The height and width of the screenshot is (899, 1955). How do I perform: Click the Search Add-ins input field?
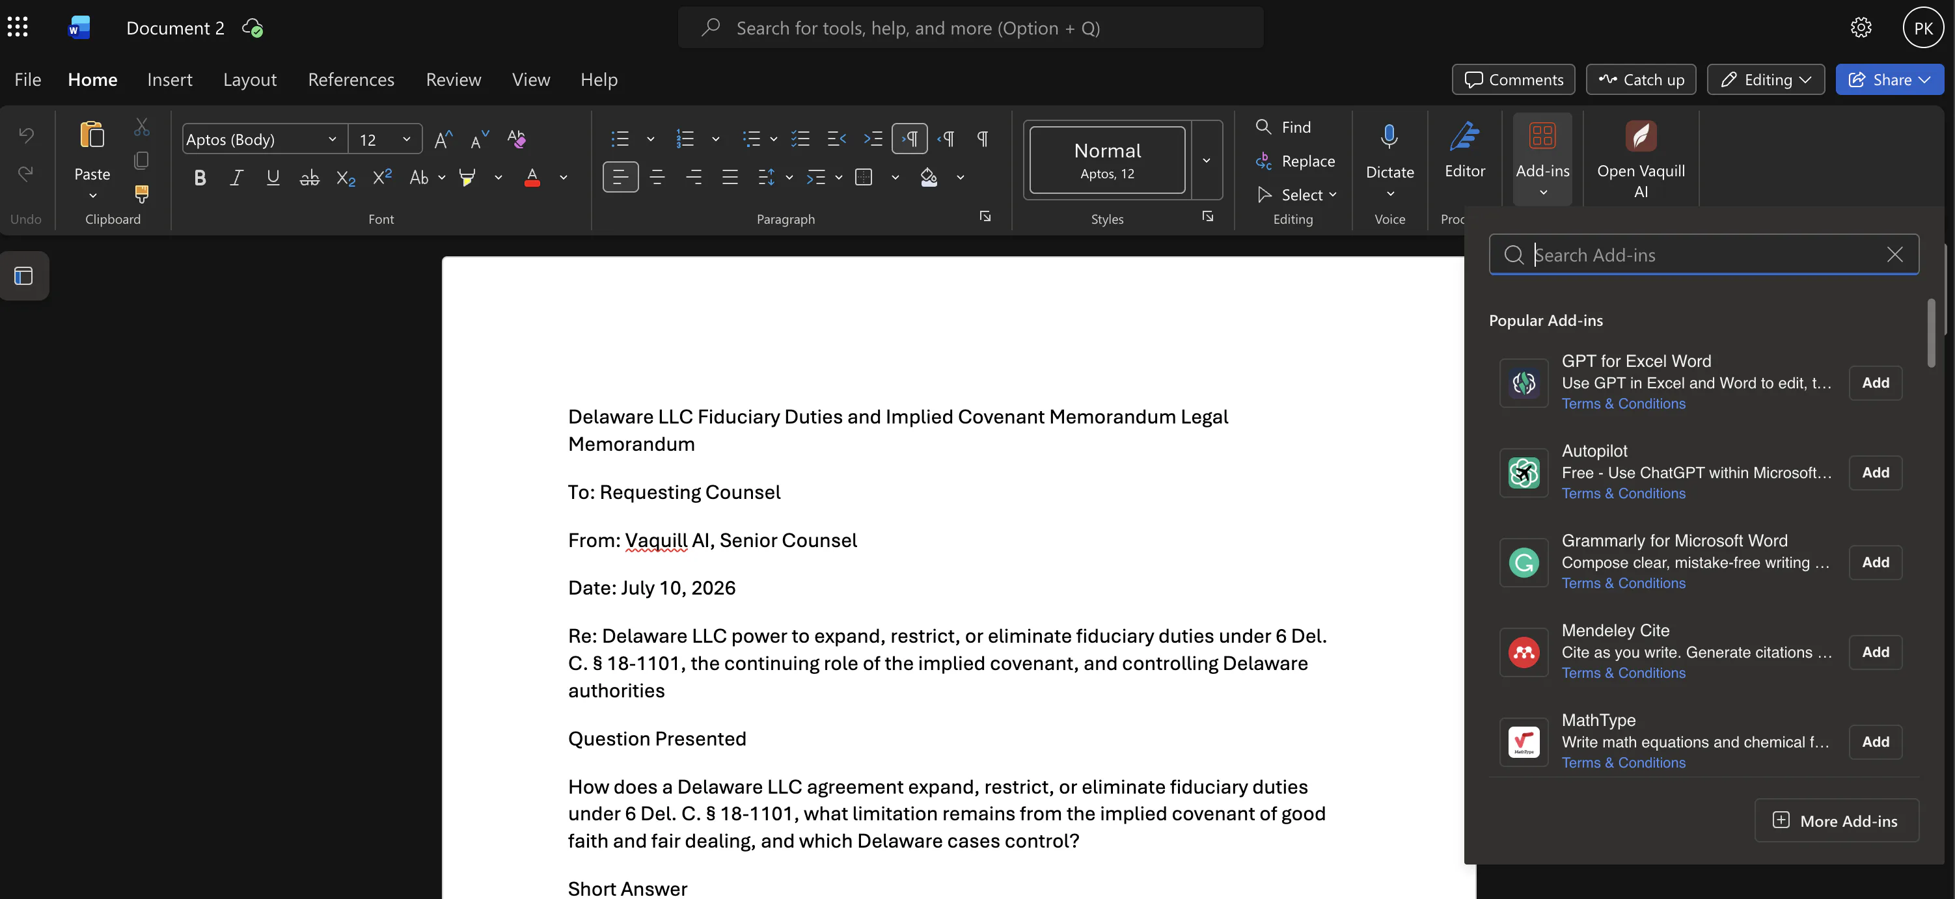(1704, 255)
